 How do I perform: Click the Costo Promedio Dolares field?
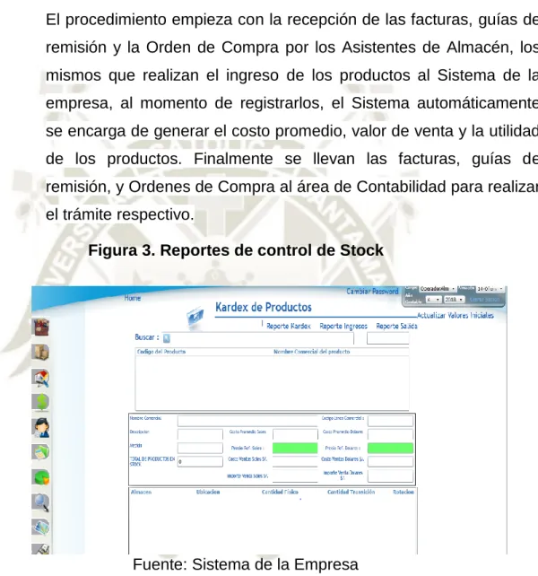(390, 434)
